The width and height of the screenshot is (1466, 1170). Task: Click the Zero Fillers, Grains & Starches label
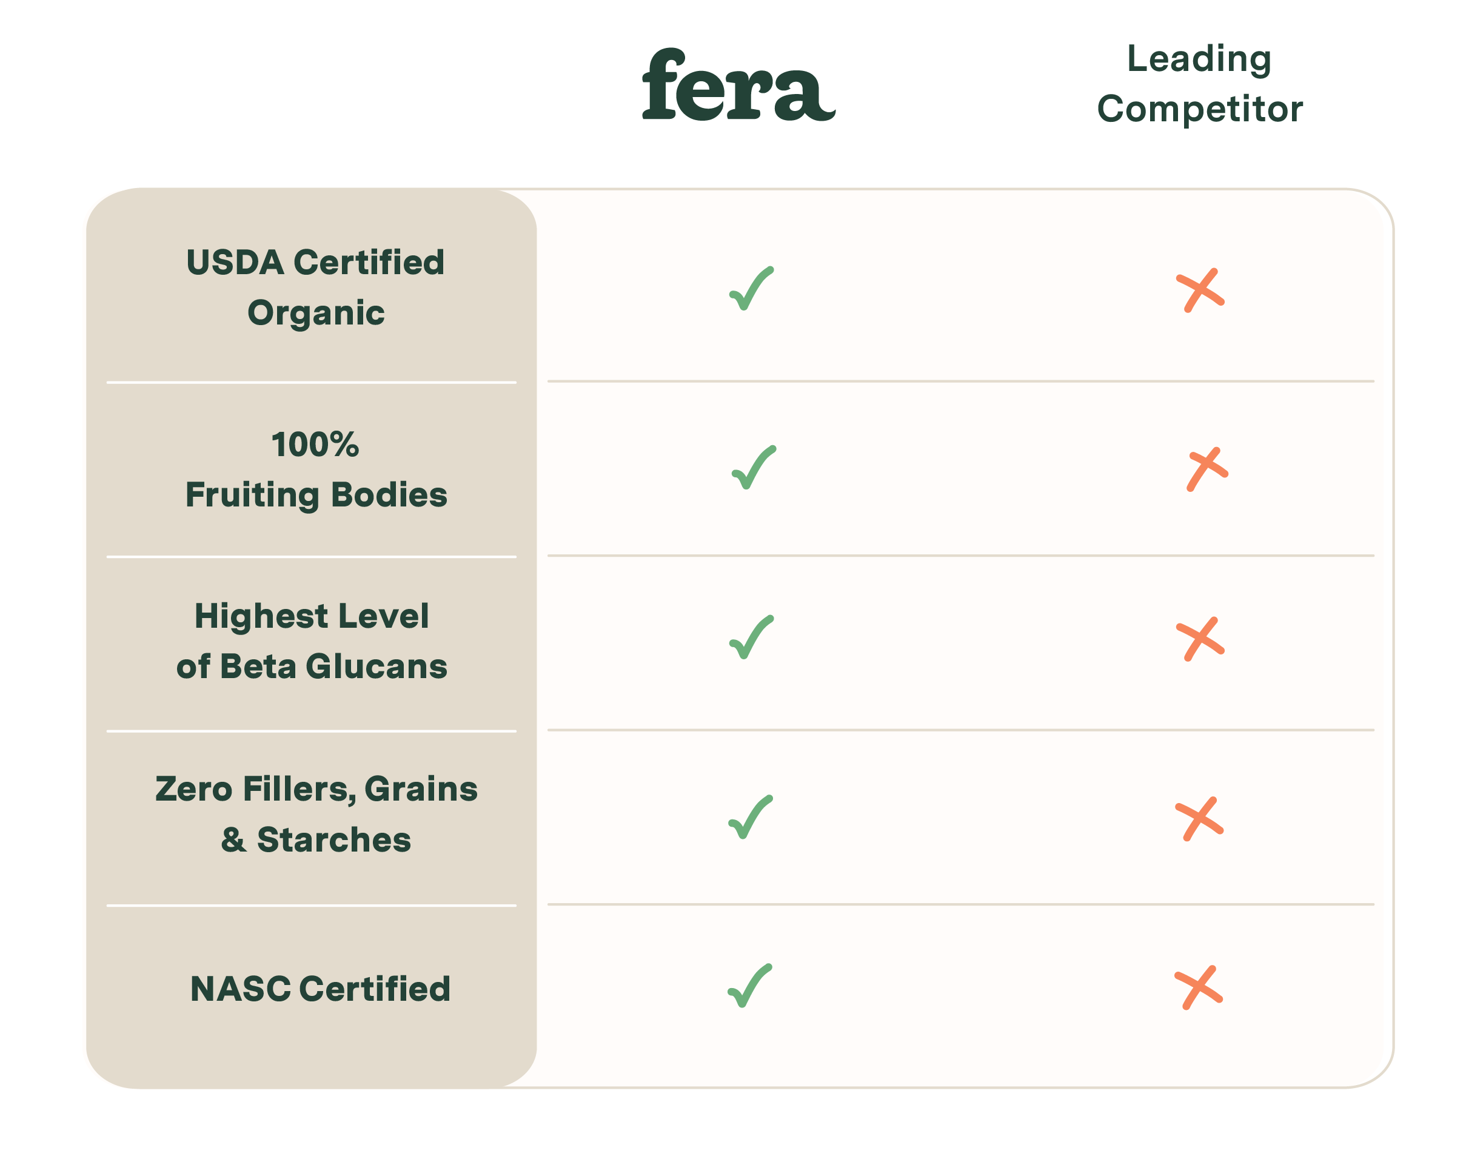(315, 814)
